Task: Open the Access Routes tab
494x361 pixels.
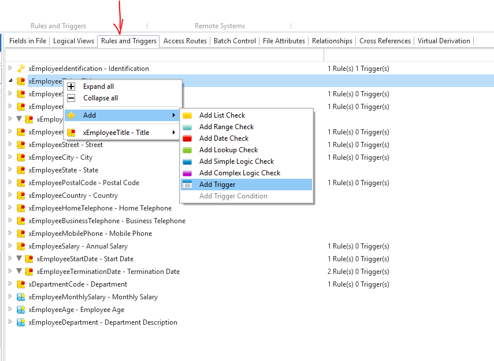Action: click(x=185, y=41)
